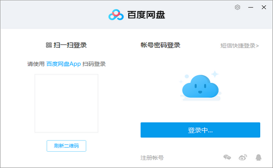The image size is (273, 168).
Task: Click the 百度网盘 title text
Action: [x=146, y=15]
